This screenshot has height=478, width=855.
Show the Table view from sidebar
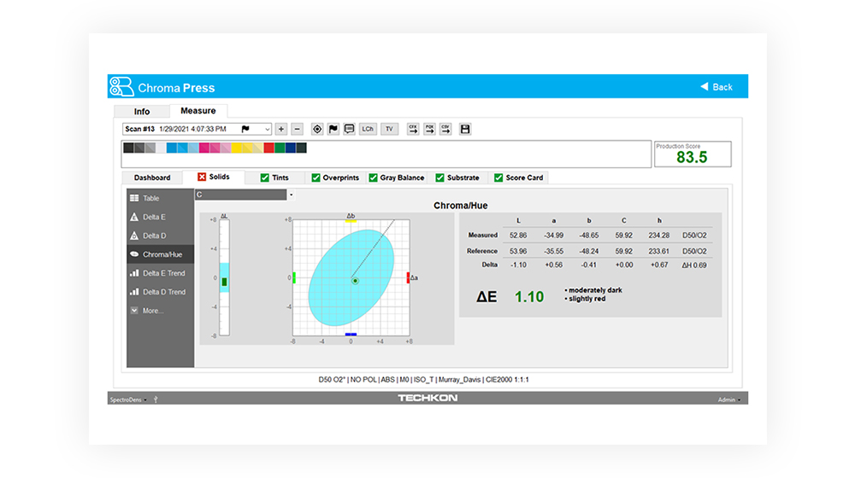[x=150, y=198]
